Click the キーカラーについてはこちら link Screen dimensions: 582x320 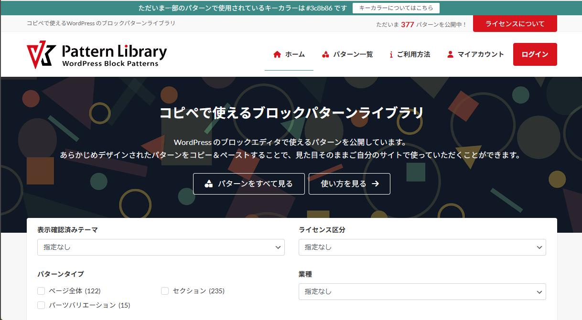point(396,8)
